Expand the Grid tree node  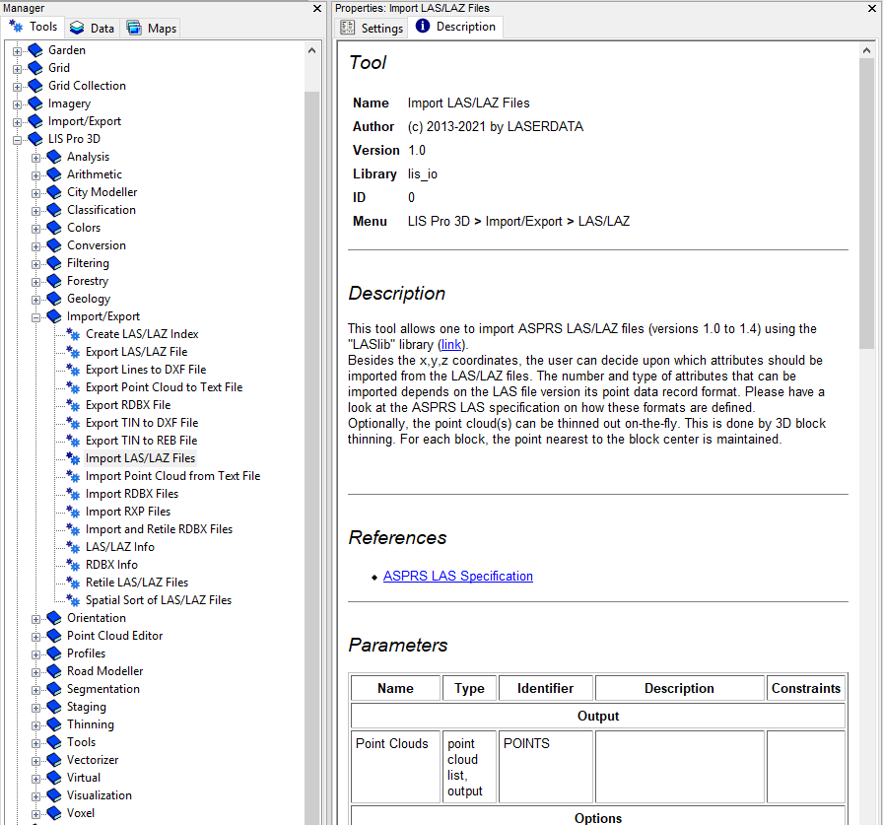17,69
